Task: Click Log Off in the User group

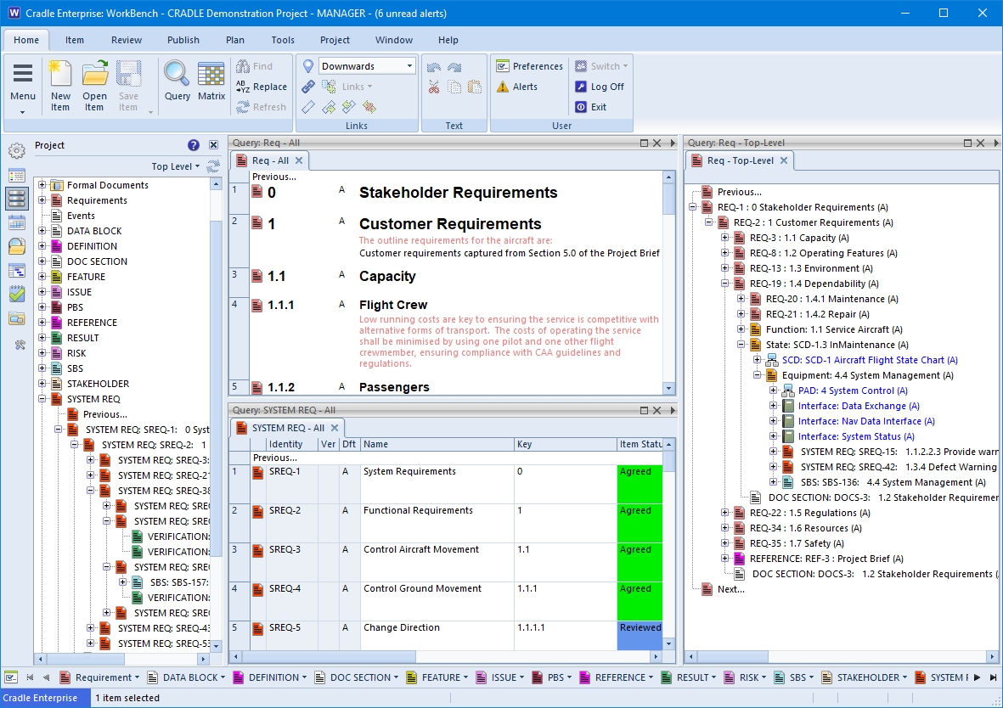Action: [x=600, y=87]
